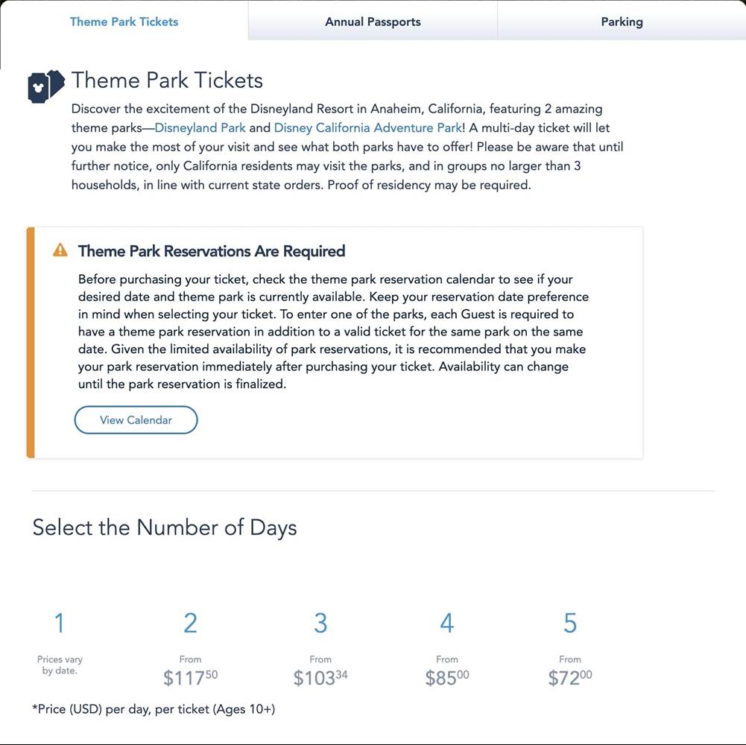The image size is (746, 745).
Task: Tap the $85.00 price label
Action: coord(447,678)
